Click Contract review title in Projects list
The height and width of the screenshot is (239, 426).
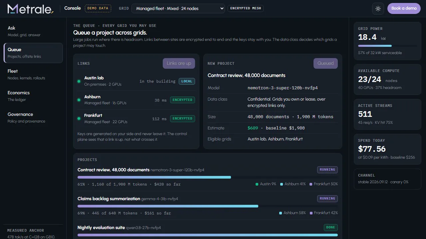point(113,170)
